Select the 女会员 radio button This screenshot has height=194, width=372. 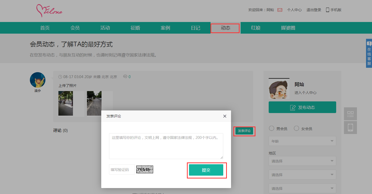coord(296,129)
